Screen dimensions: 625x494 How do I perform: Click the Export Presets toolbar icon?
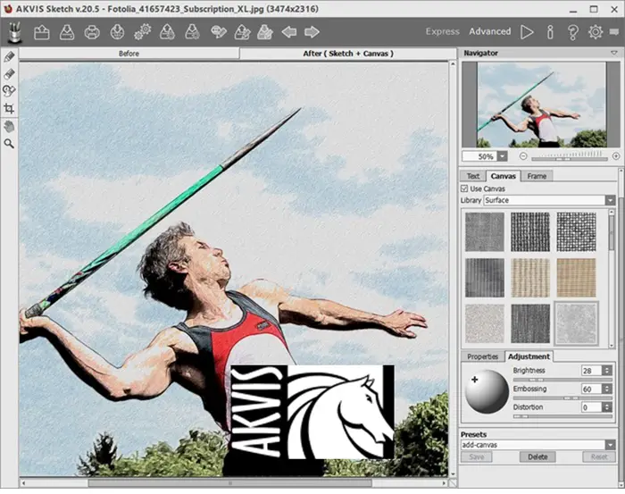coord(193,32)
